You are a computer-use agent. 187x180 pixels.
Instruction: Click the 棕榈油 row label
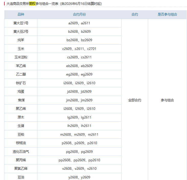(21, 143)
